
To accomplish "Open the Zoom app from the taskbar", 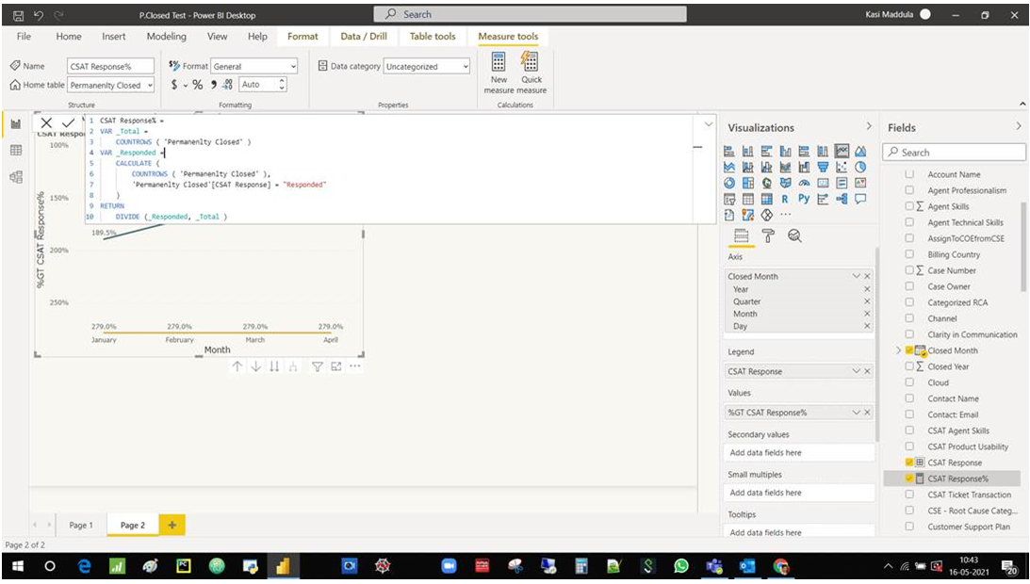I will click(449, 566).
